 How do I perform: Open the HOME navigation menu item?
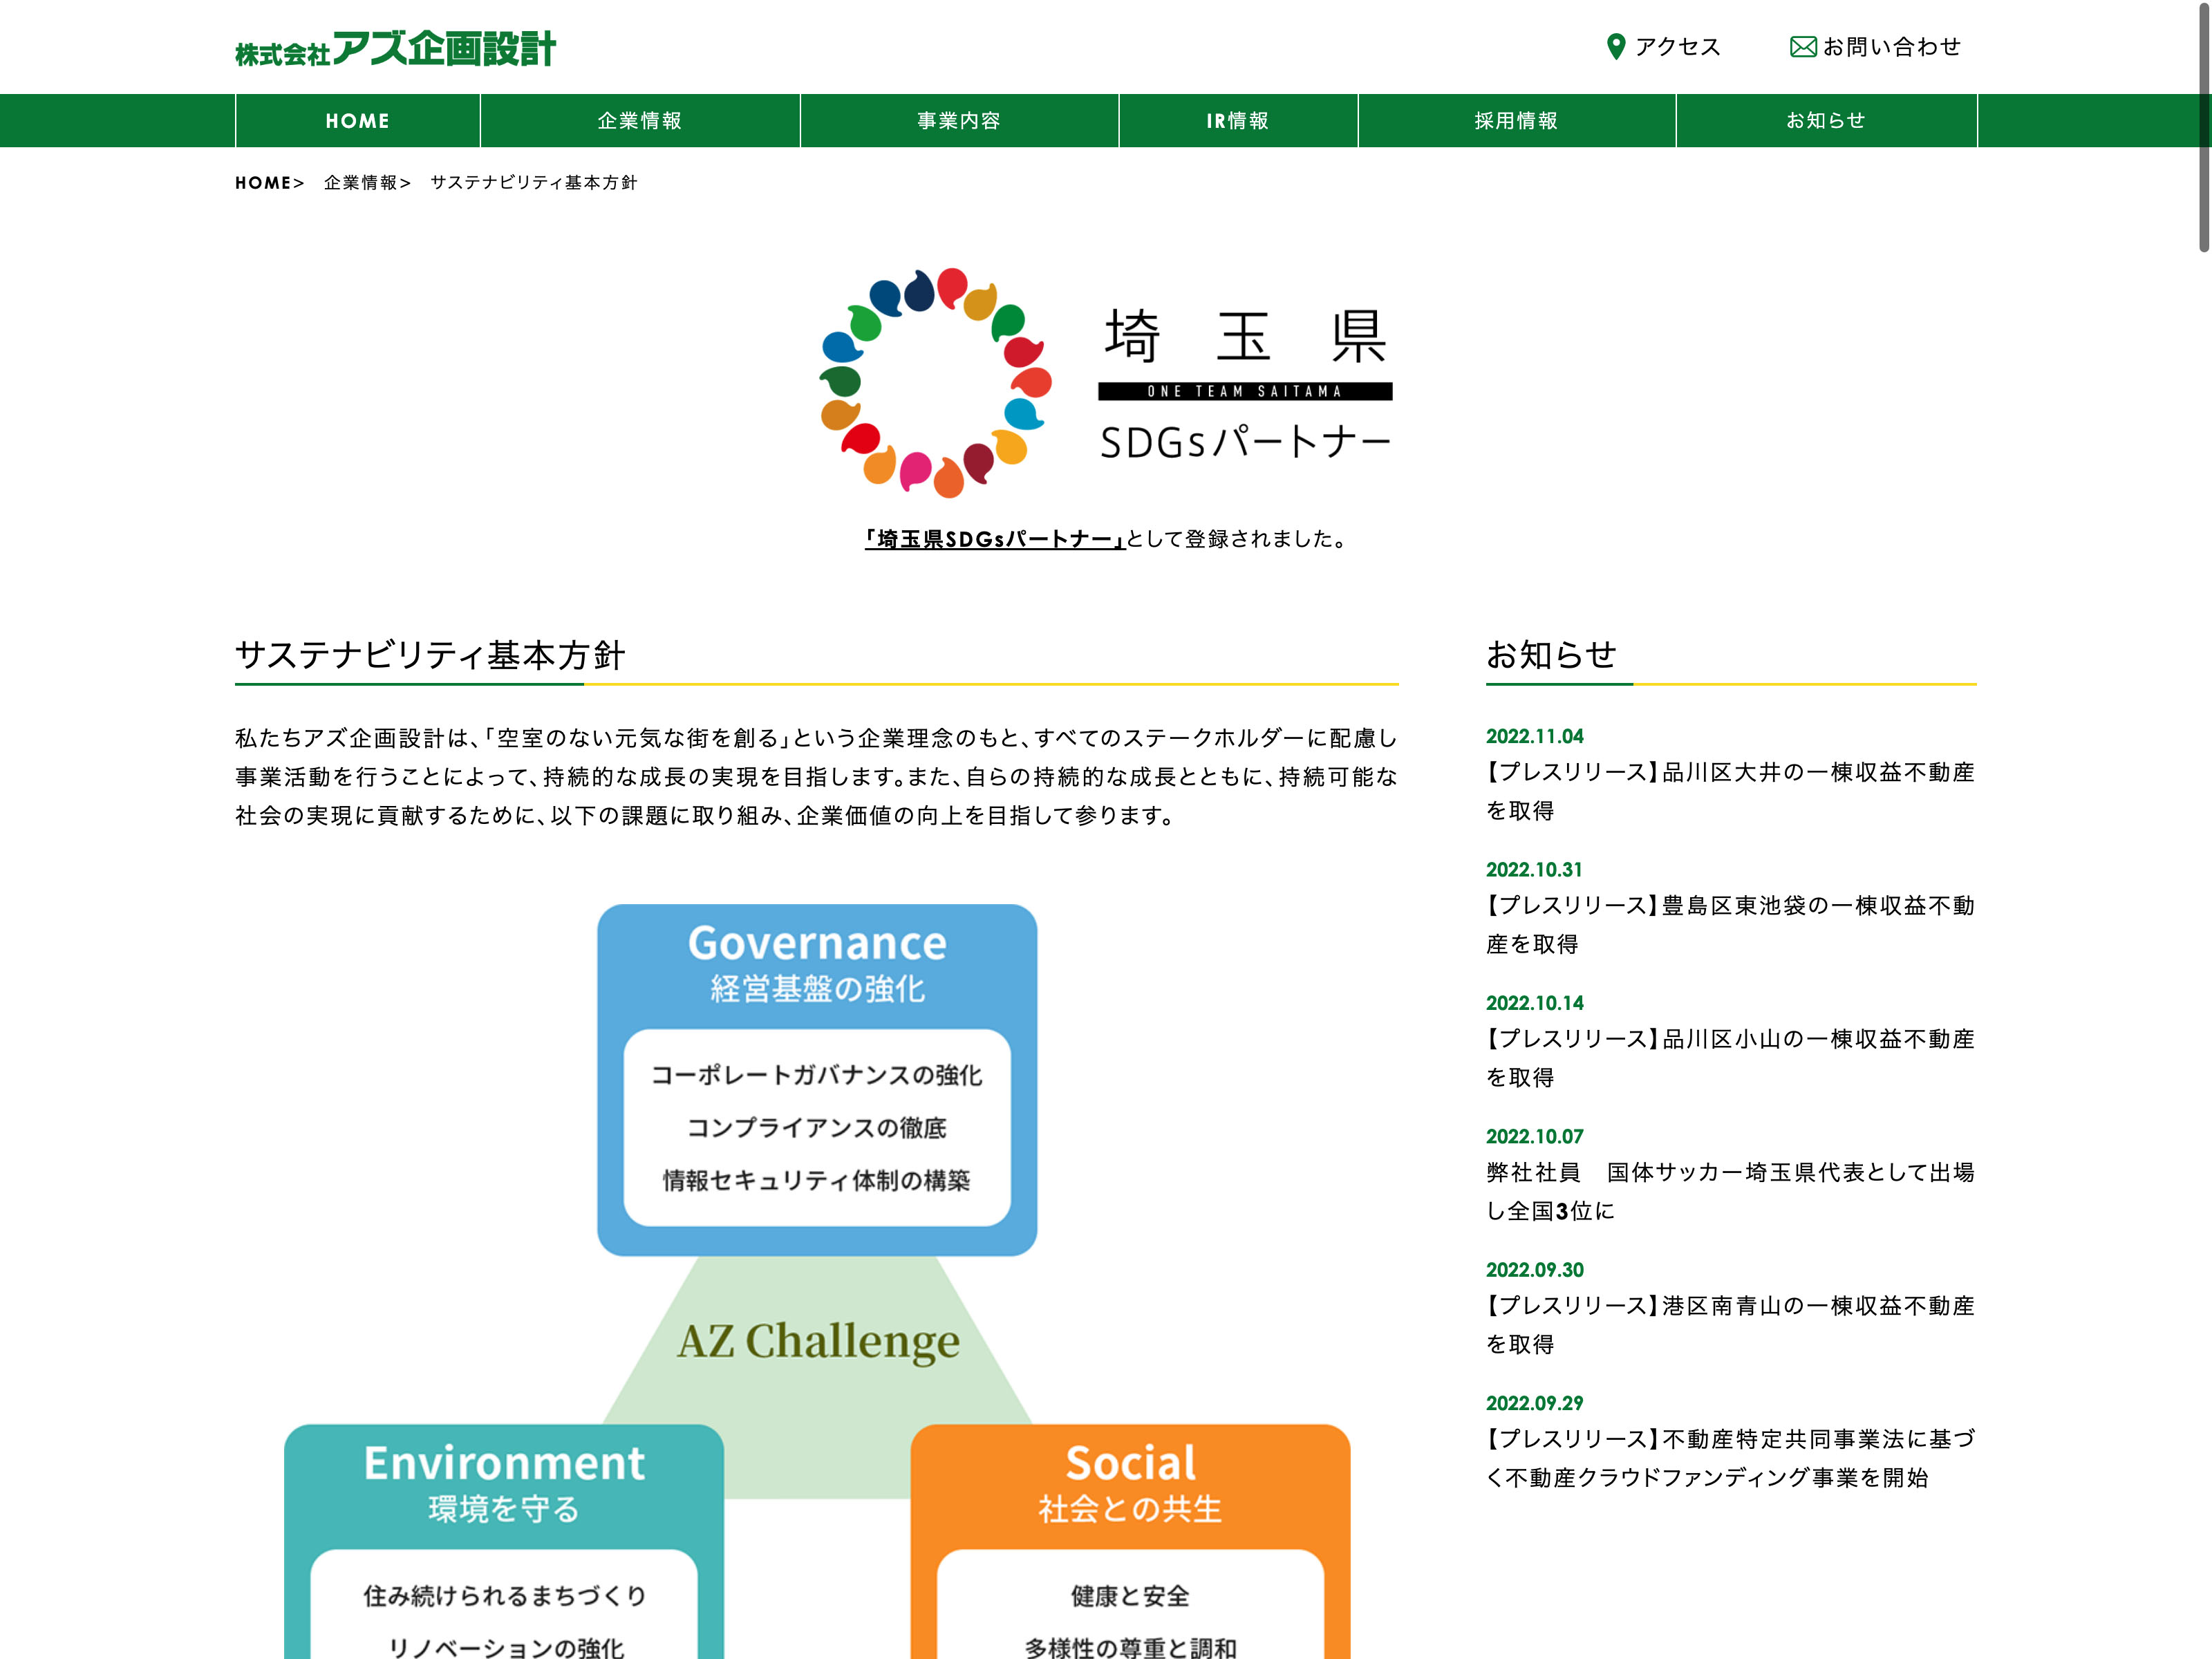pyautogui.click(x=357, y=121)
